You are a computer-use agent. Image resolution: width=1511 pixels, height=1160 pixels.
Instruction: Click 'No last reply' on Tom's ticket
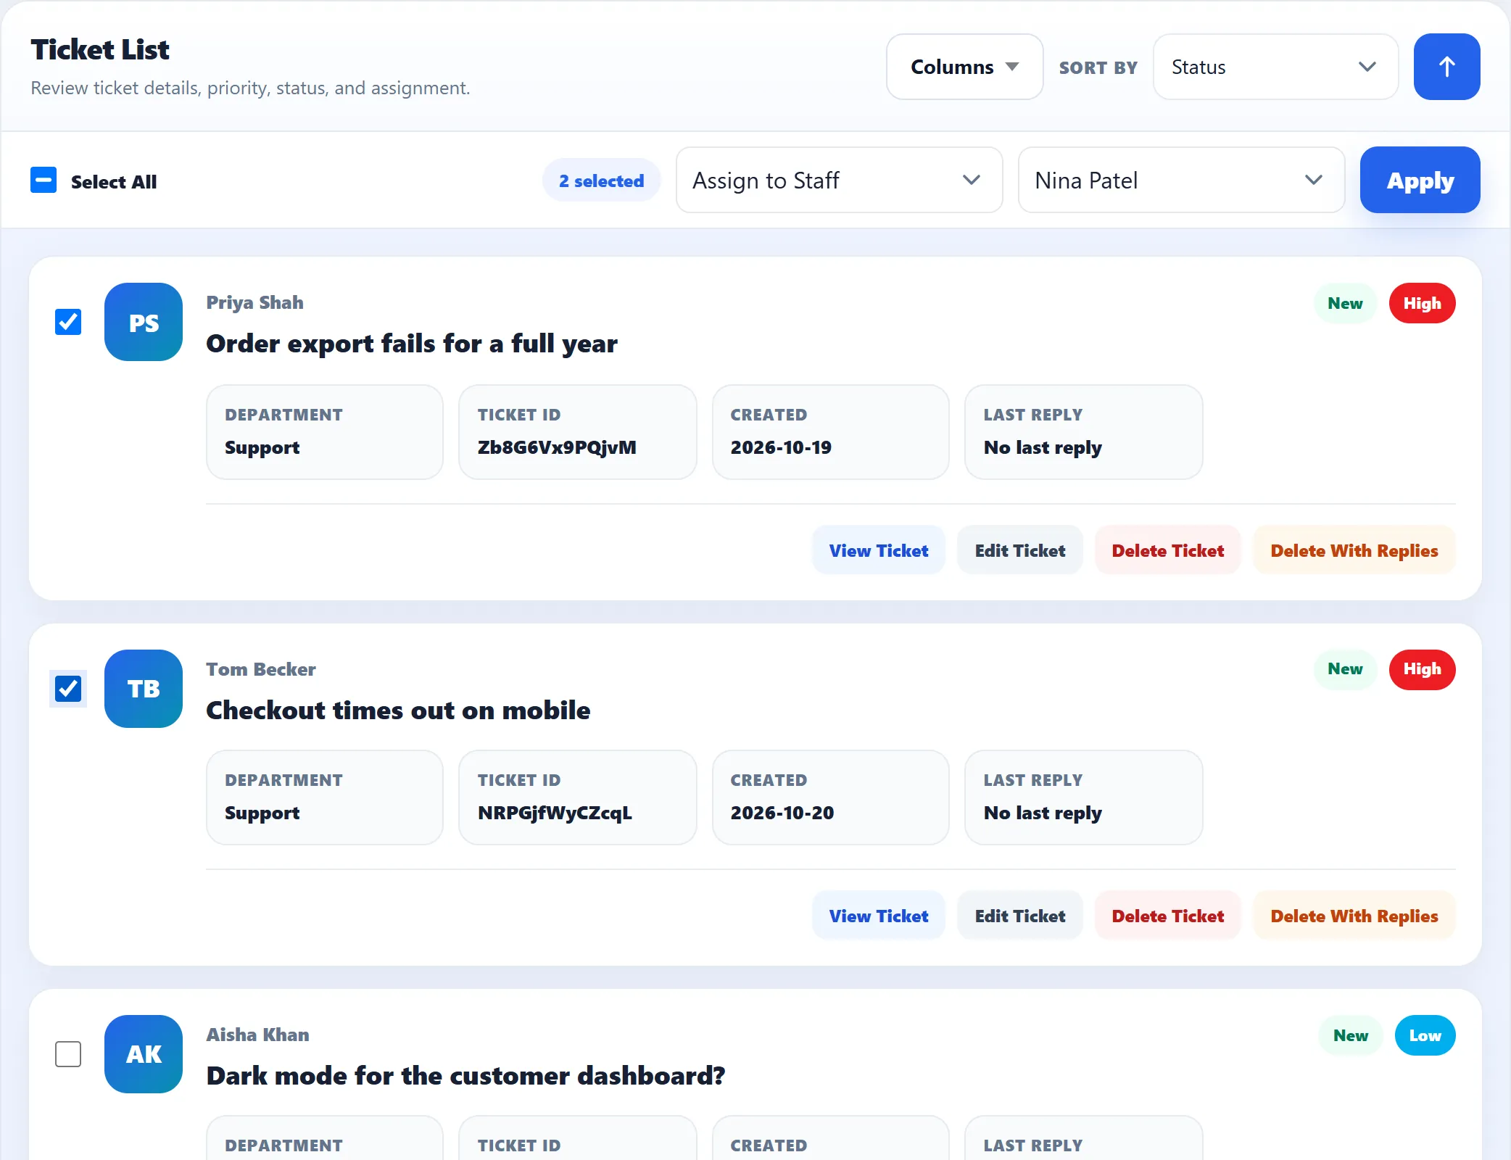click(1043, 813)
